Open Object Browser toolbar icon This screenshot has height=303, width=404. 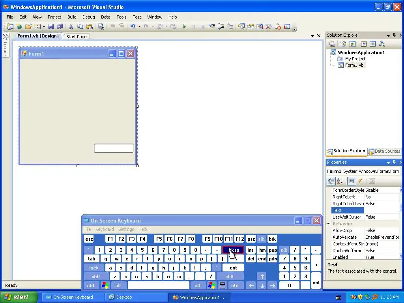click(260, 26)
